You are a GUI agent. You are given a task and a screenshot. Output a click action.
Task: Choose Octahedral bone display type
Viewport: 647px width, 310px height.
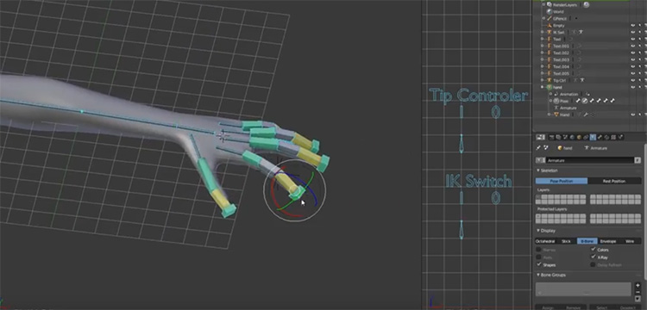[545, 241]
